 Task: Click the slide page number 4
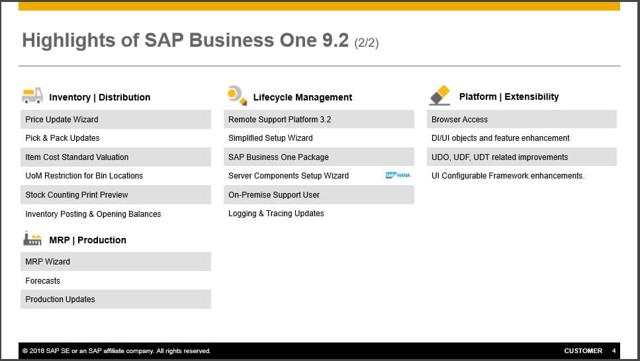pyautogui.click(x=614, y=351)
